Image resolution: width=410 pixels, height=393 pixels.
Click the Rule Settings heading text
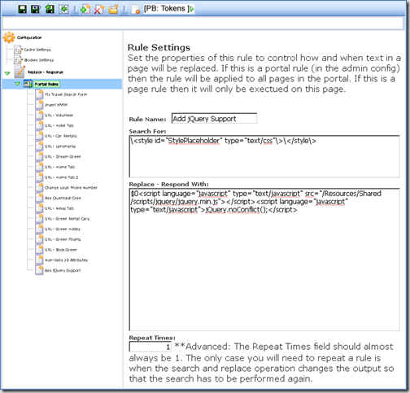point(159,47)
